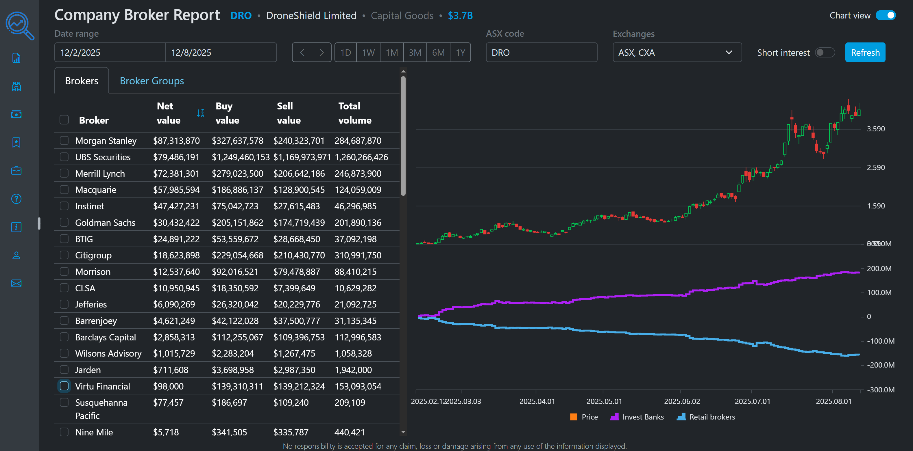Click the previous date range arrow

302,52
